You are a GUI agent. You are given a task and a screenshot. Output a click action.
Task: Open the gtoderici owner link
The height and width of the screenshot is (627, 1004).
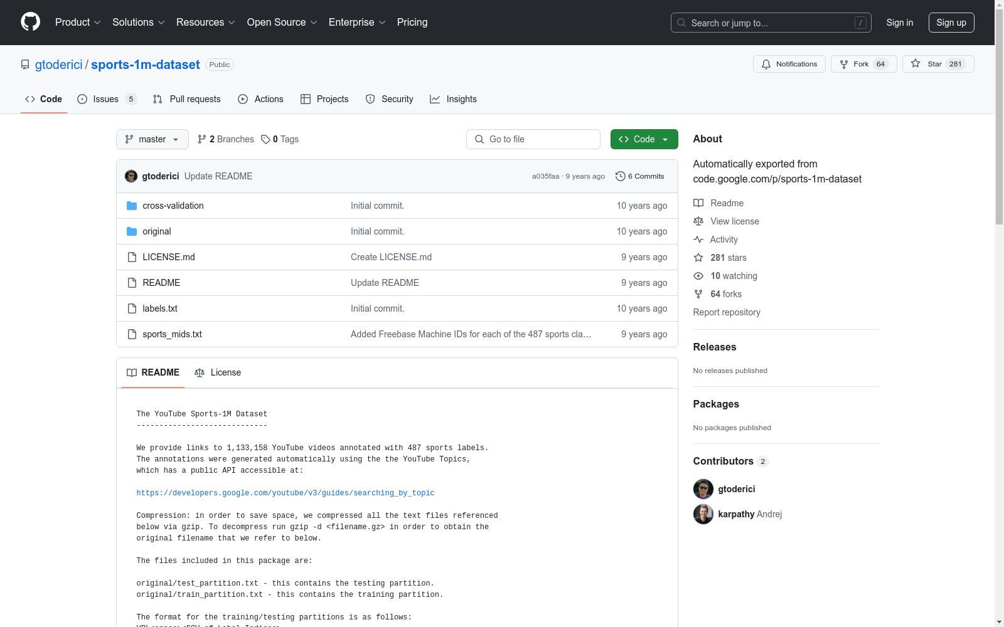59,65
